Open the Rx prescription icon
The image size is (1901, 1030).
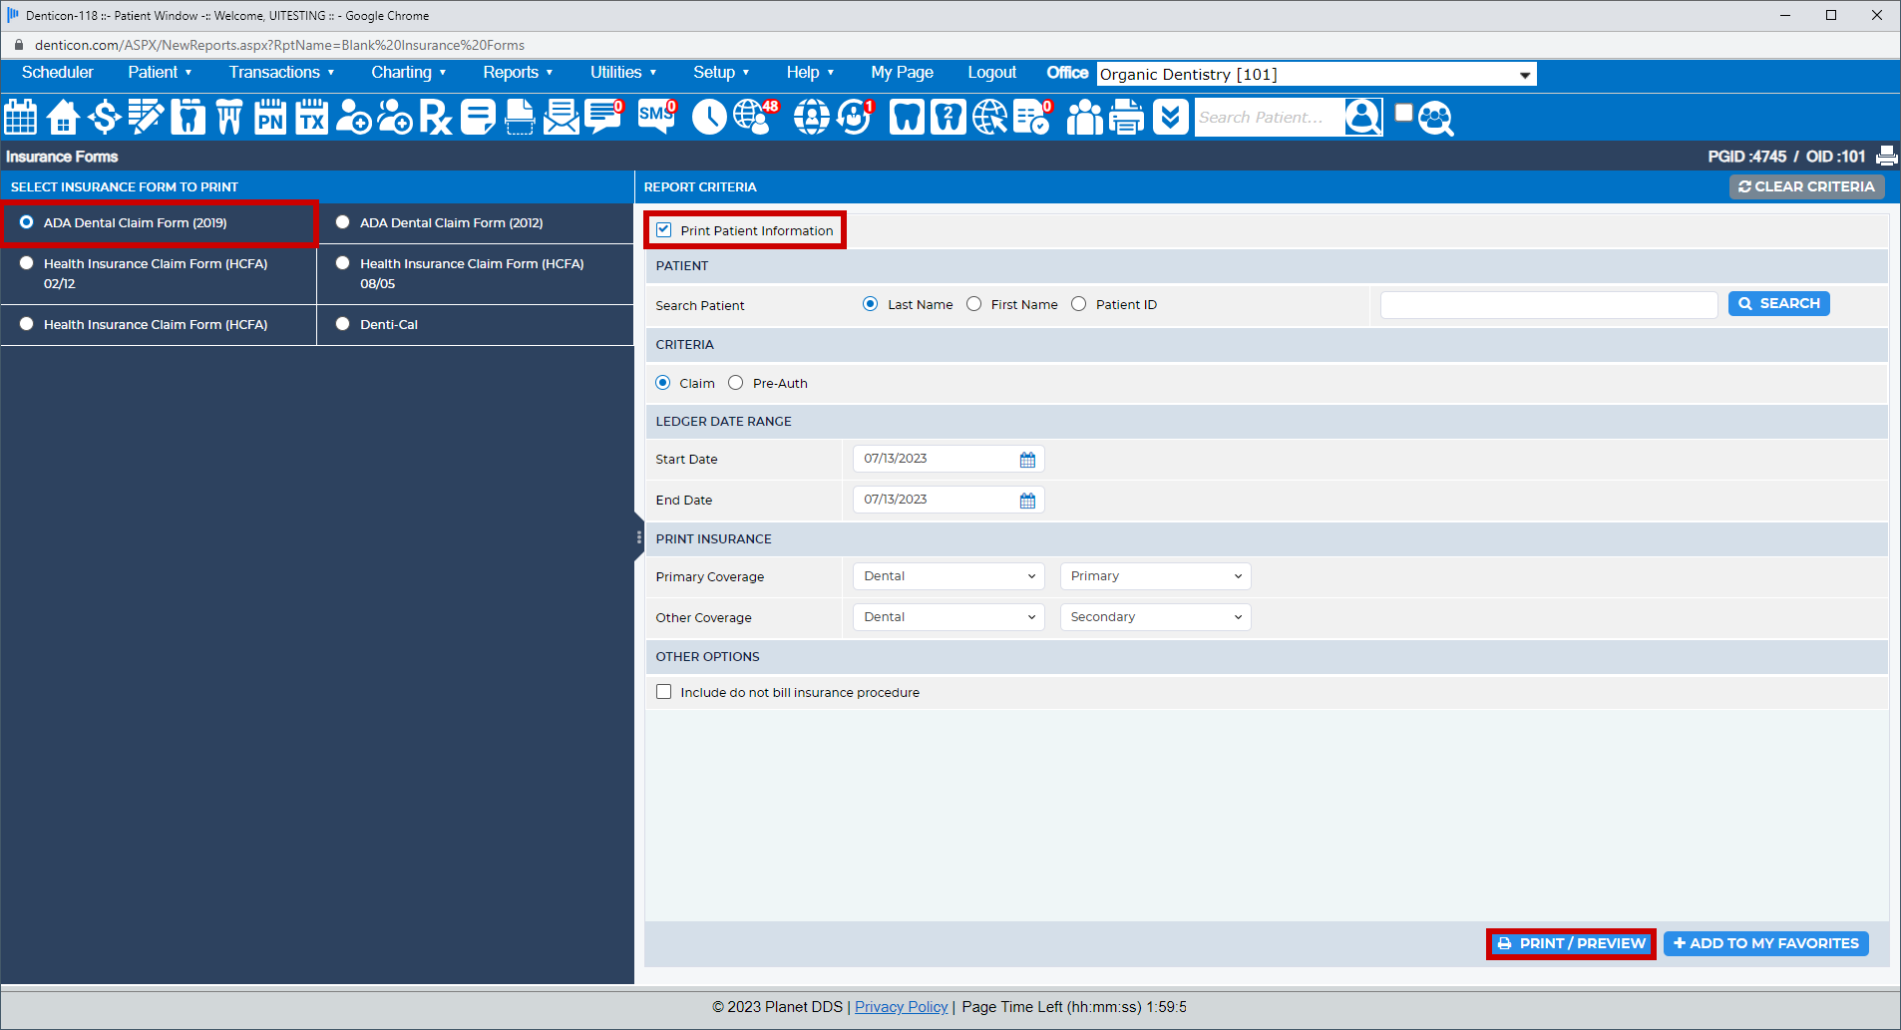tap(436, 117)
